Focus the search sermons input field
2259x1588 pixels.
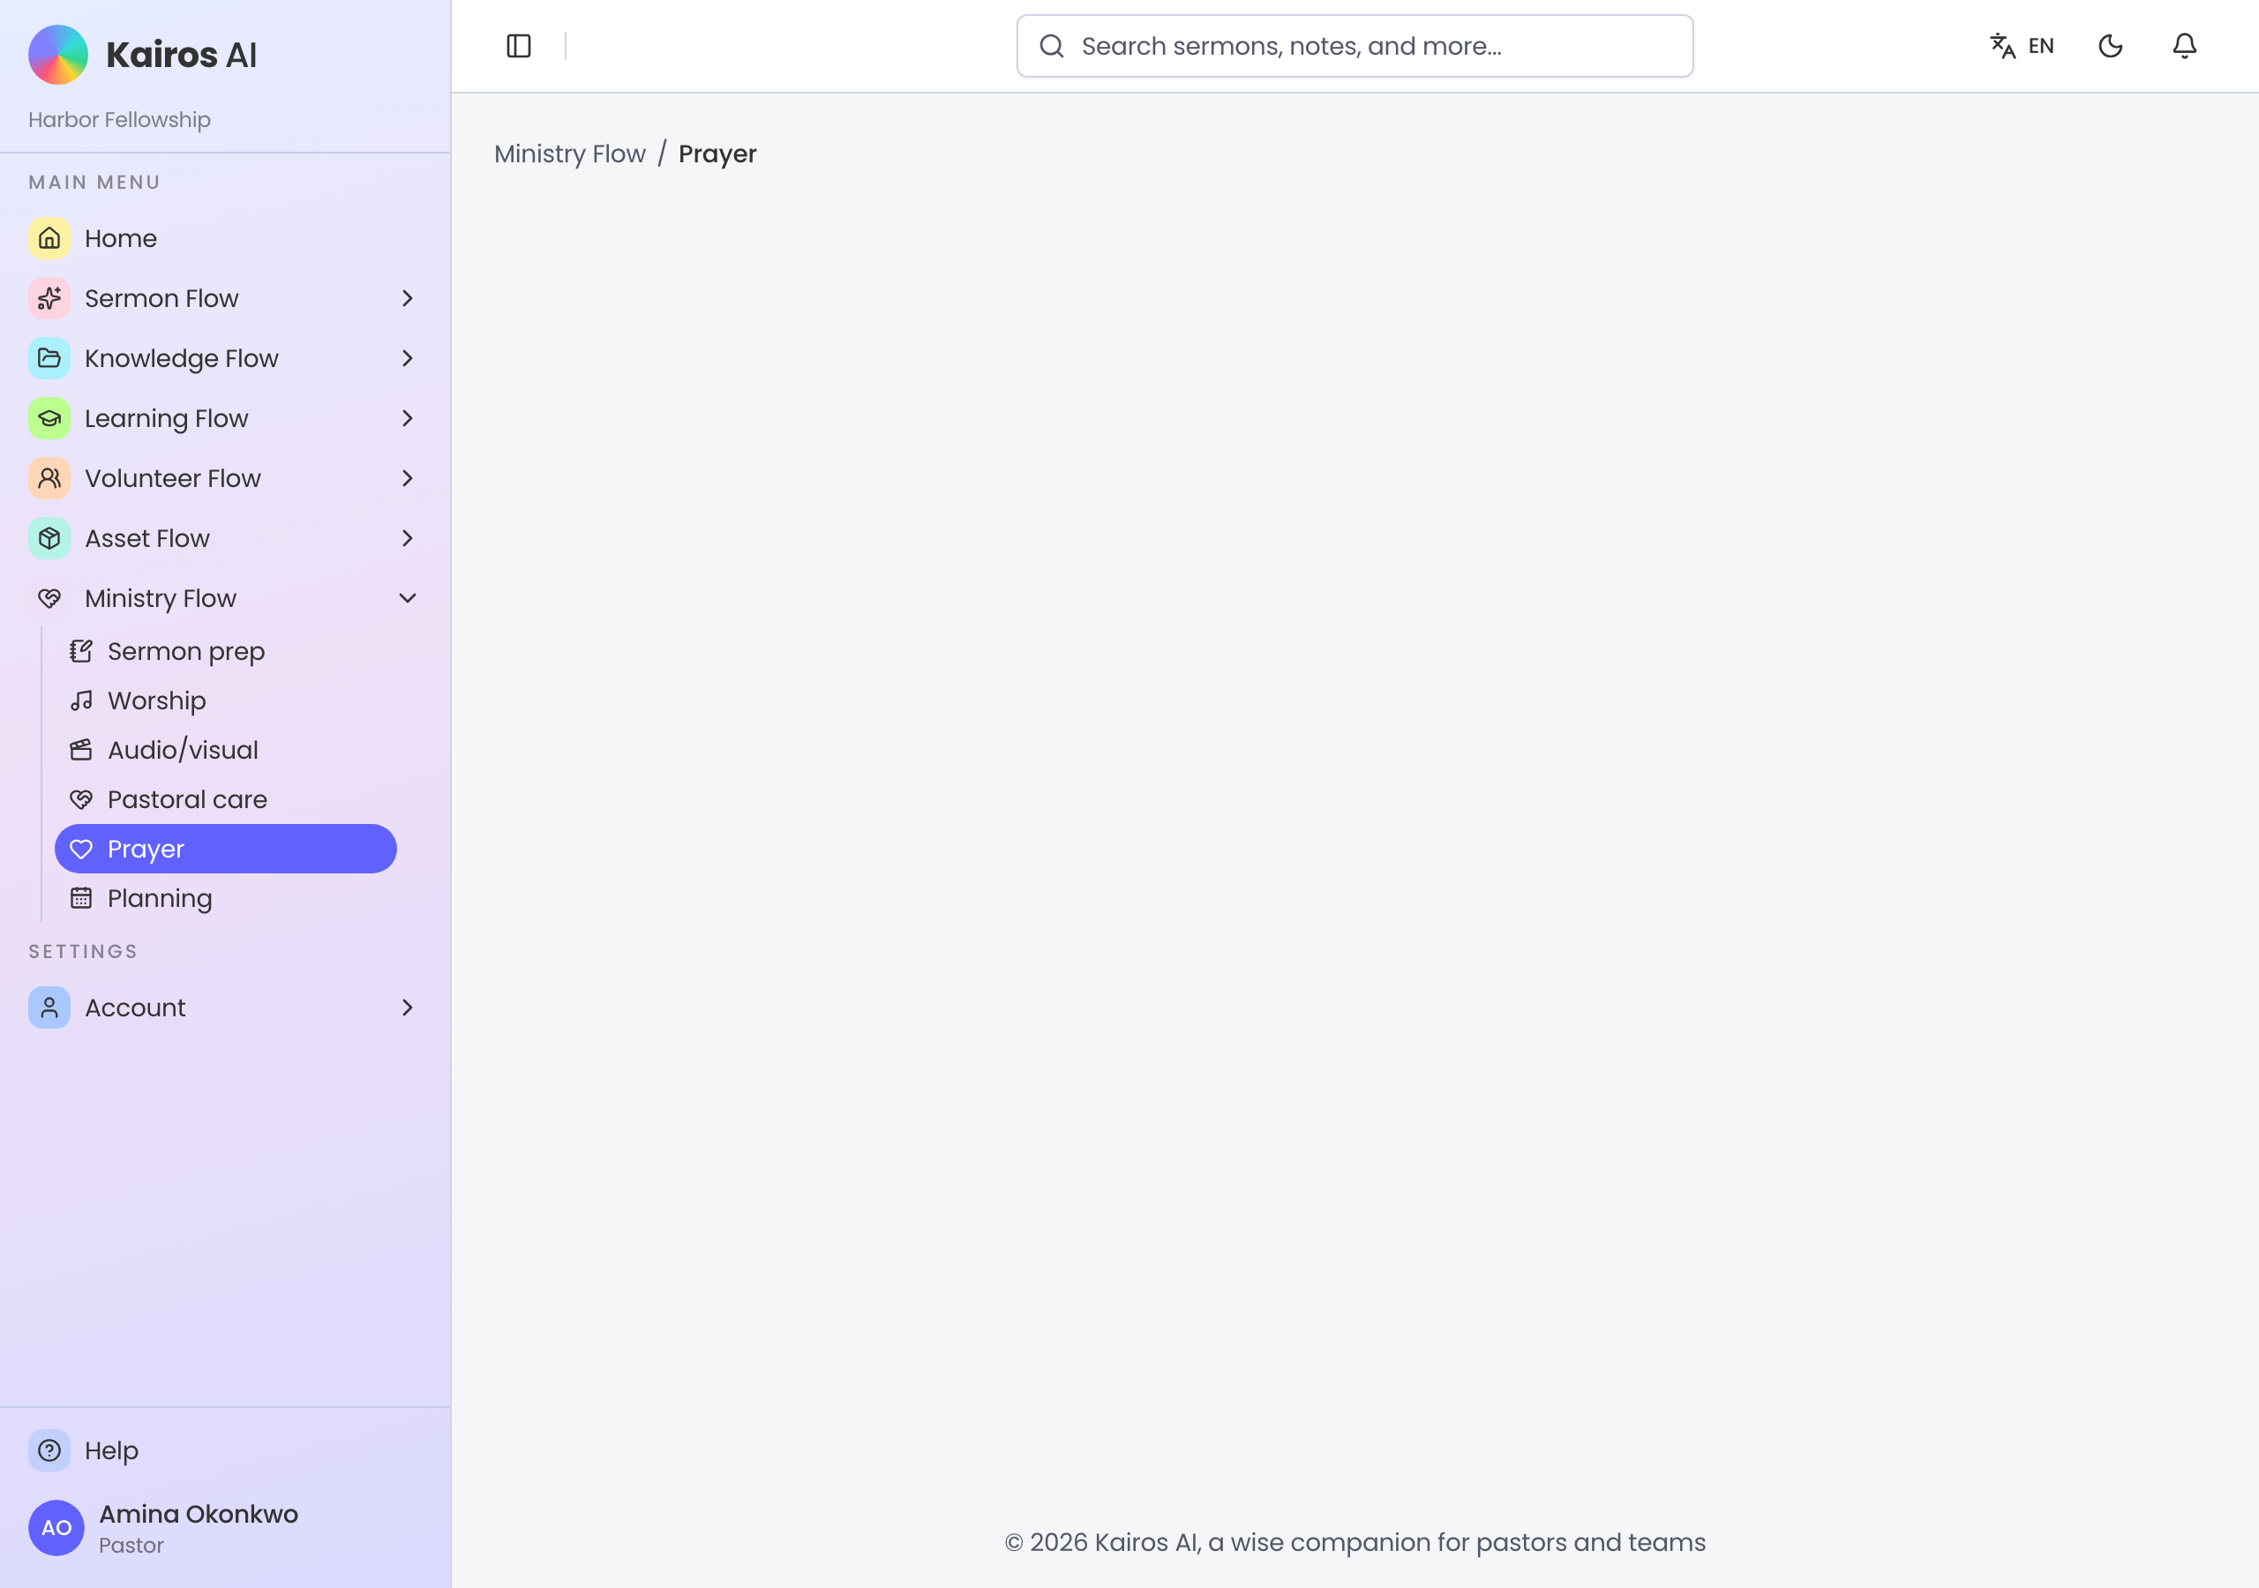point(1355,46)
